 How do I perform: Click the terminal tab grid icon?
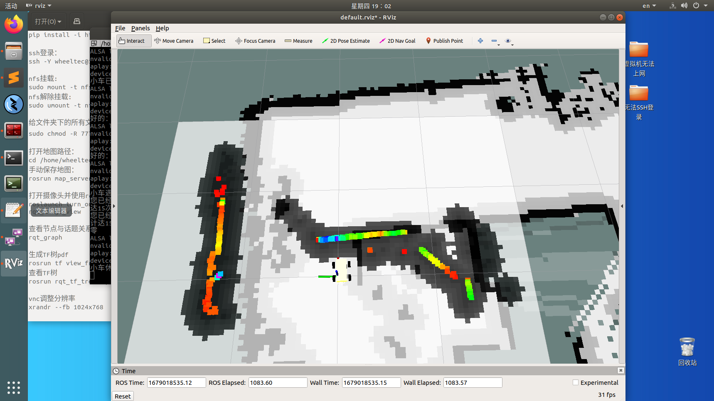pos(94,43)
